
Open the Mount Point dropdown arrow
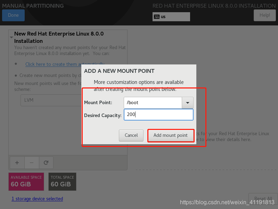tap(187, 103)
